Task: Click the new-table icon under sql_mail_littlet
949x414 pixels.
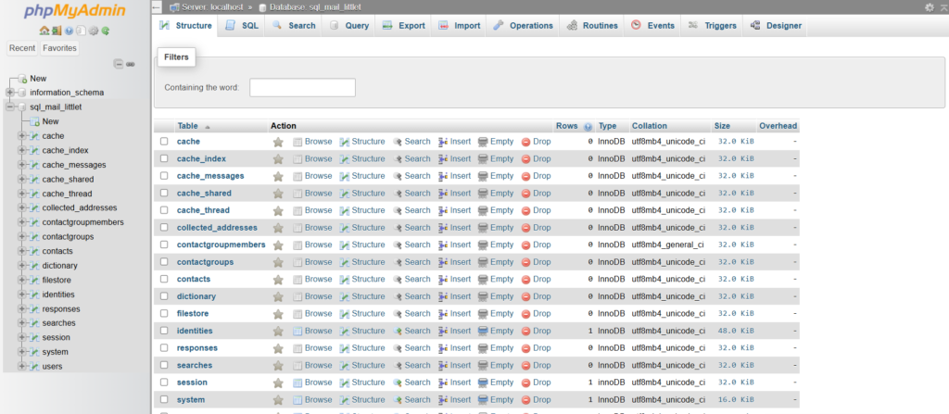Action: [35, 121]
